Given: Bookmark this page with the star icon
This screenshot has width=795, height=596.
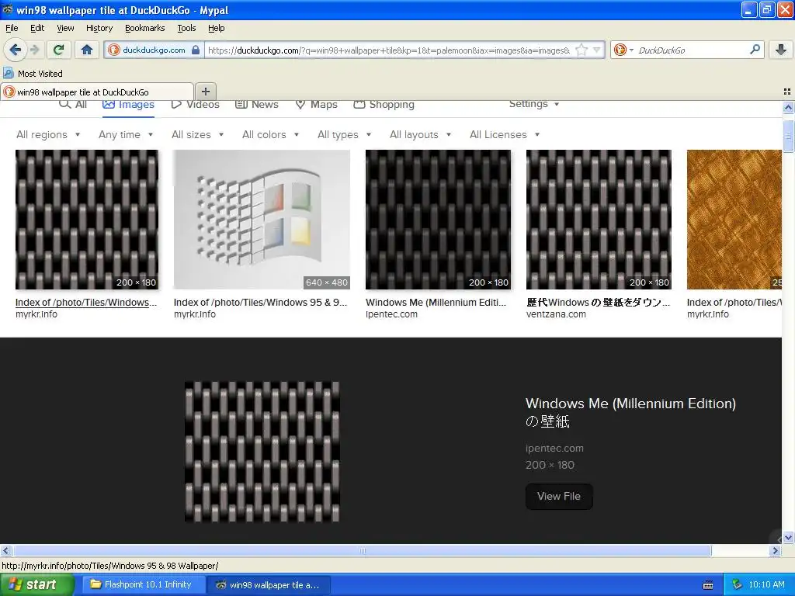Looking at the screenshot, I should 581,50.
